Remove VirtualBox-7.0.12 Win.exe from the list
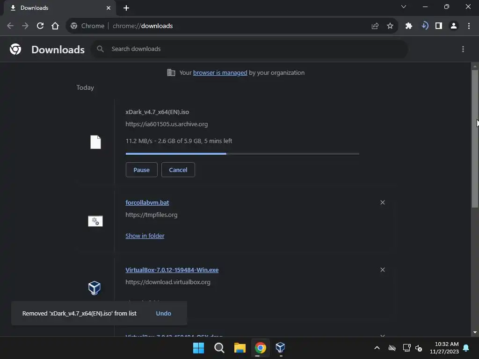 383,270
